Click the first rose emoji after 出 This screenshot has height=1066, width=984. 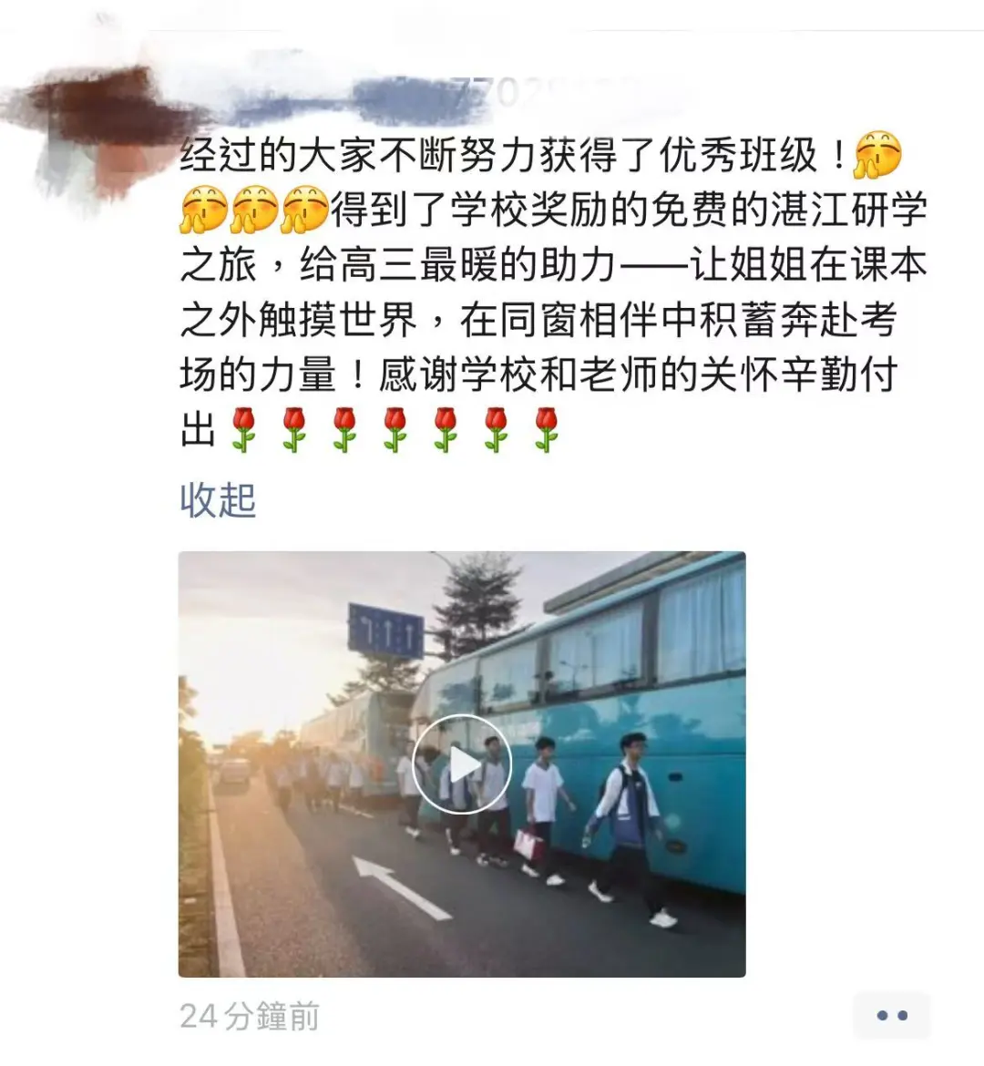click(x=243, y=430)
